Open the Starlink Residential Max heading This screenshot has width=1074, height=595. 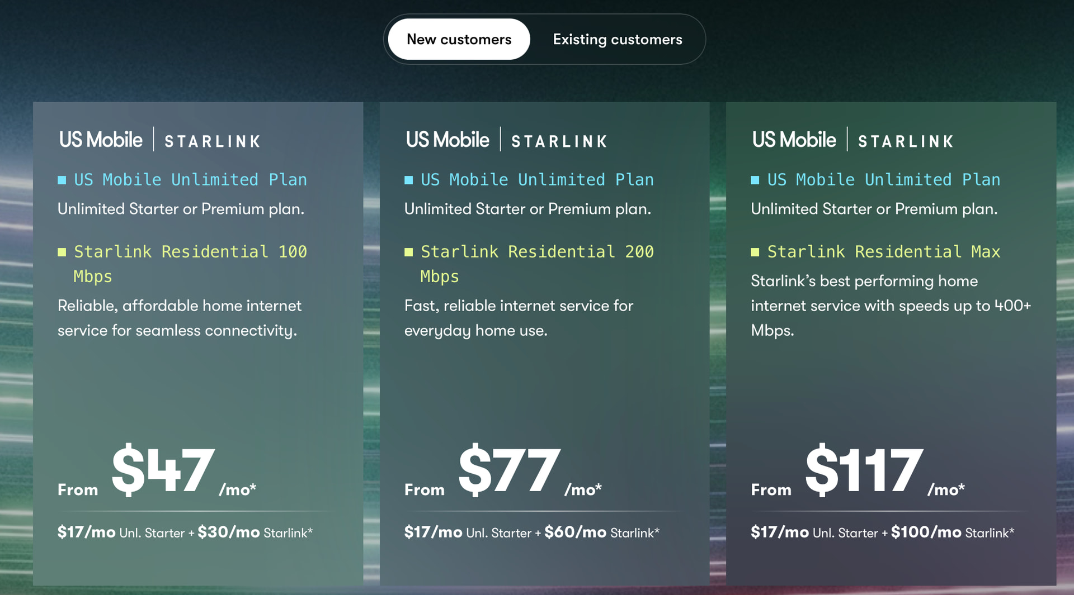883,252
